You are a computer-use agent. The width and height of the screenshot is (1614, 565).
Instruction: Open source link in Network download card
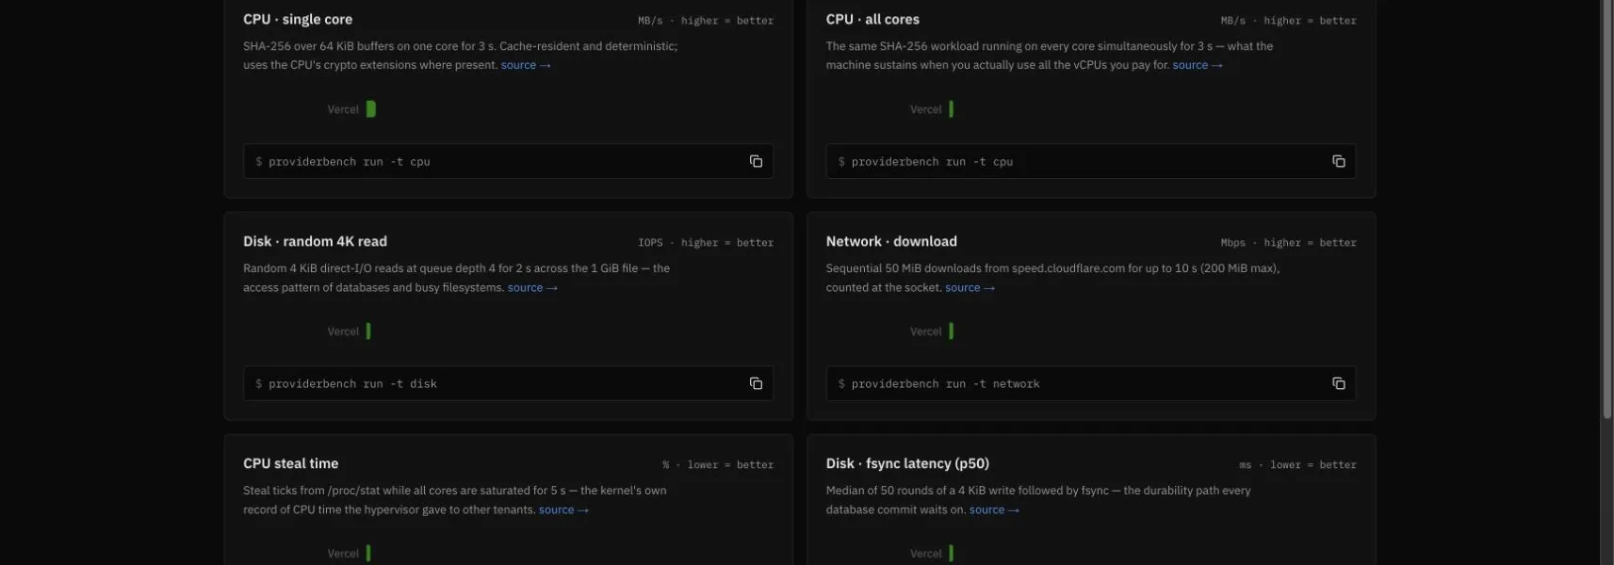[970, 287]
